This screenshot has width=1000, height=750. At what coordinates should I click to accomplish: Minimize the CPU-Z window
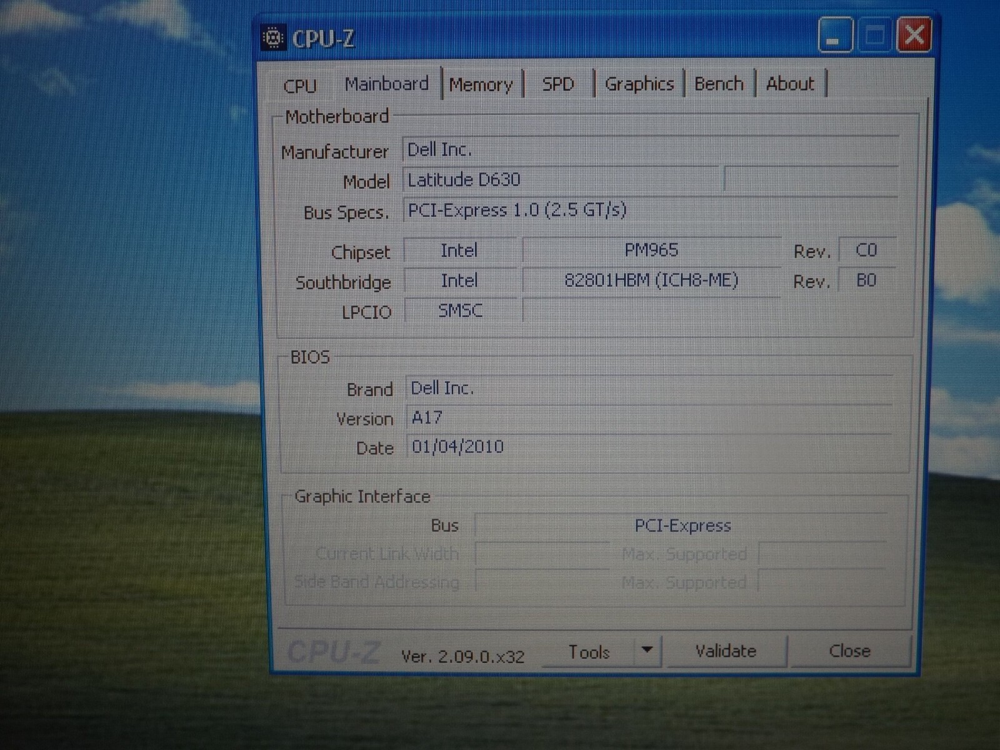coord(834,36)
